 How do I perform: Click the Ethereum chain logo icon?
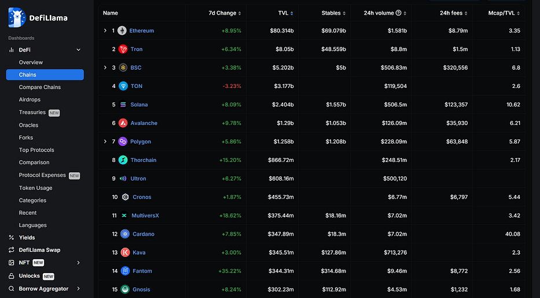tap(122, 31)
